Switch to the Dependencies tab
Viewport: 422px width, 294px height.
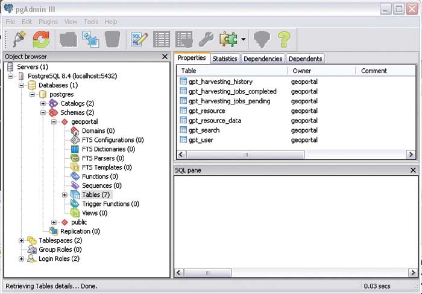(x=263, y=59)
